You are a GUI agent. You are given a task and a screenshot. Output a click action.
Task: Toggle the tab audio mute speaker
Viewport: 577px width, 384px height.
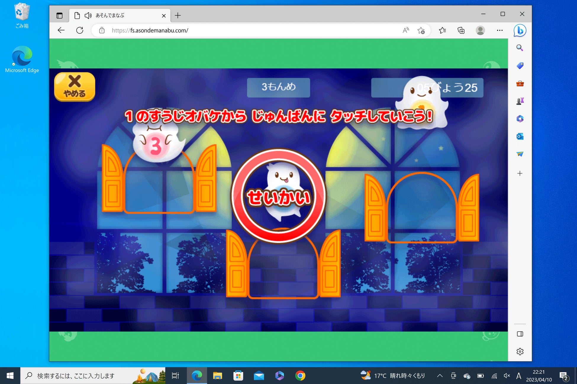pos(88,16)
